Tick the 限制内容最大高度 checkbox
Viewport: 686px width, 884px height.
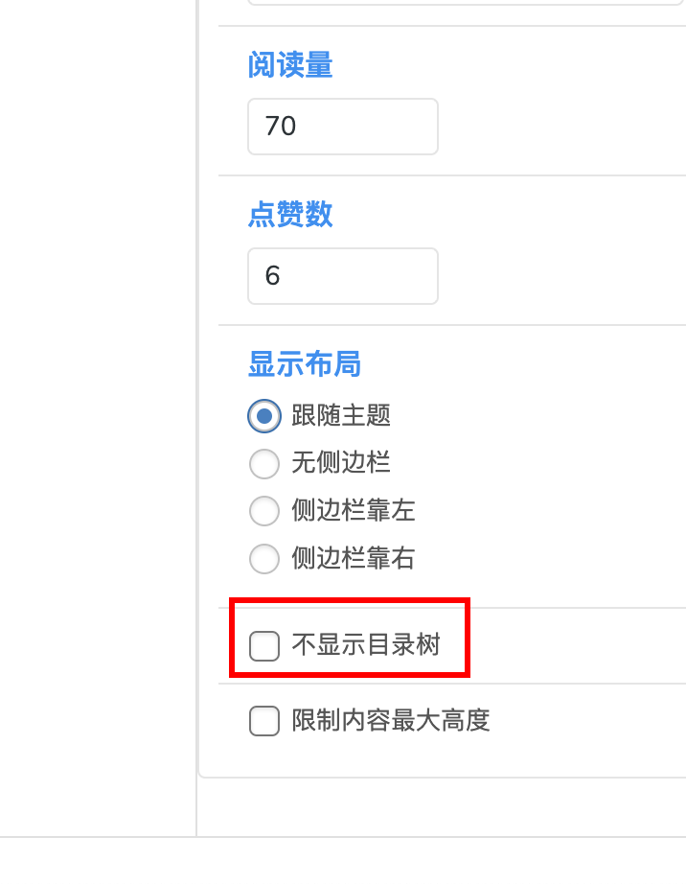[x=264, y=720]
